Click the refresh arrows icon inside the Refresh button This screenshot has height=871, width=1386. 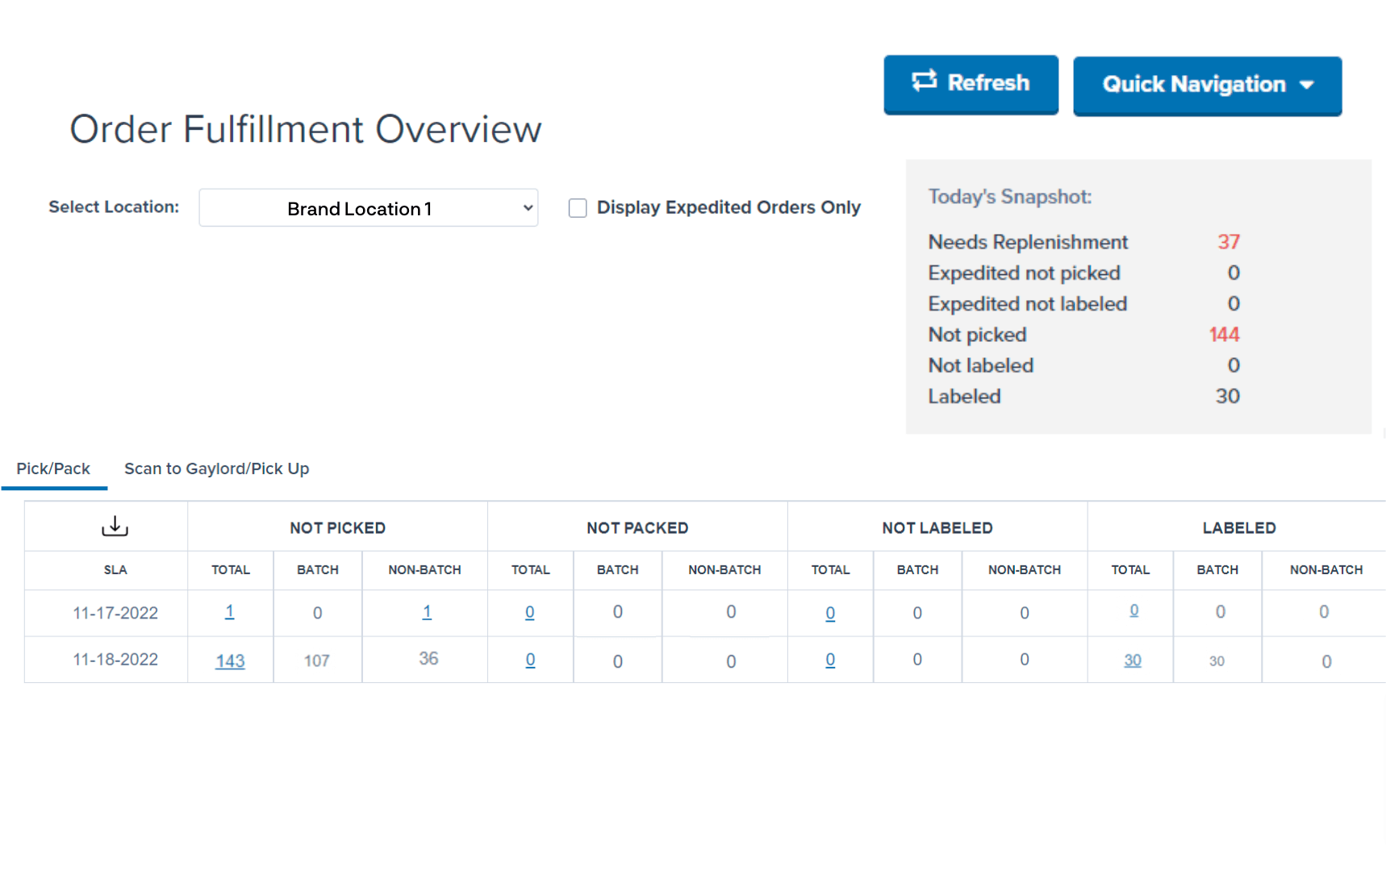click(x=926, y=82)
